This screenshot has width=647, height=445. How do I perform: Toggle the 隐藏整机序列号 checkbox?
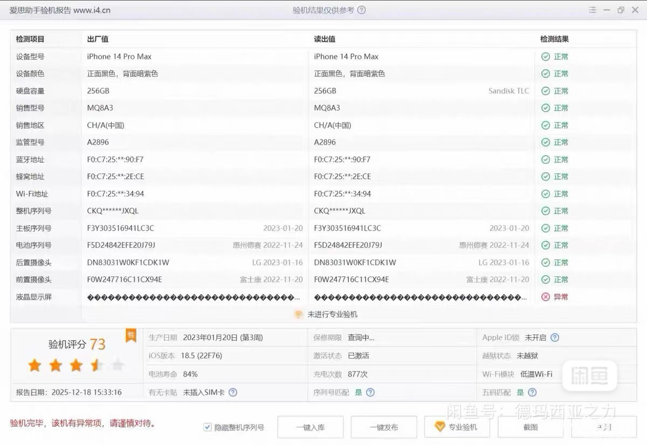point(208,427)
